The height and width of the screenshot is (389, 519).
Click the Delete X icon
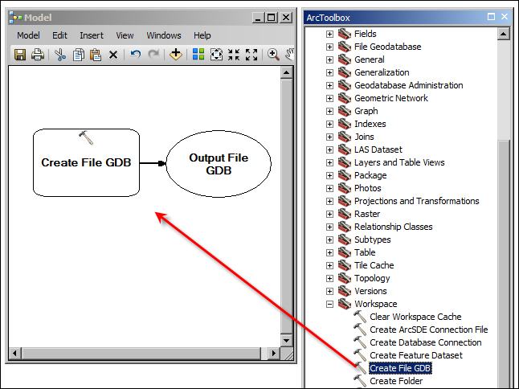113,55
